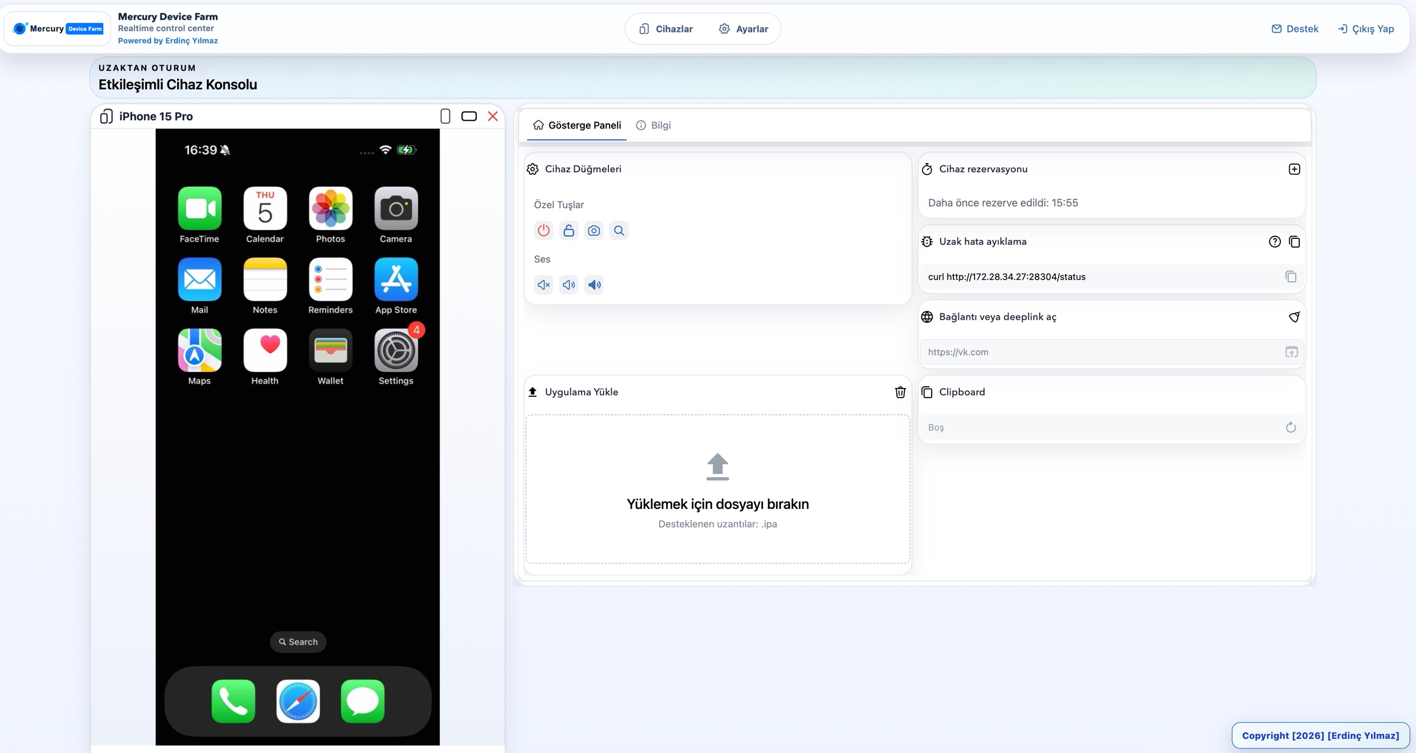Refresh the Clipboard content
Viewport: 1416px width, 753px height.
coord(1291,428)
